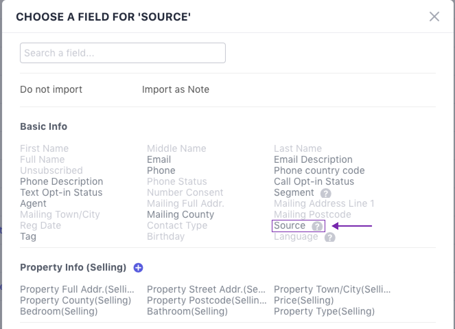Click the help icon beside Source
Viewport: 455px width, 329px height.
(317, 226)
